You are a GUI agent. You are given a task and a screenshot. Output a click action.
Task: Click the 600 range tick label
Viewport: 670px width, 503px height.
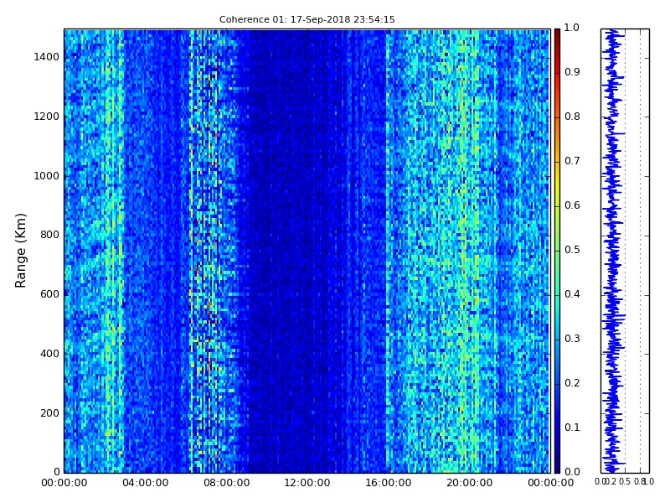pos(50,294)
